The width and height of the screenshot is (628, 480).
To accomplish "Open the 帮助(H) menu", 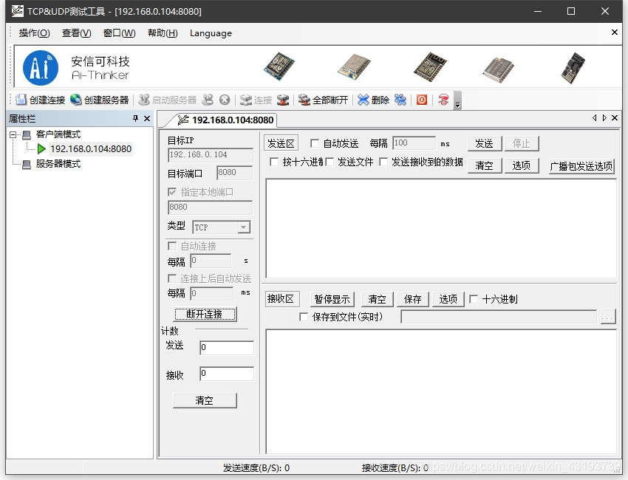I will pos(163,33).
